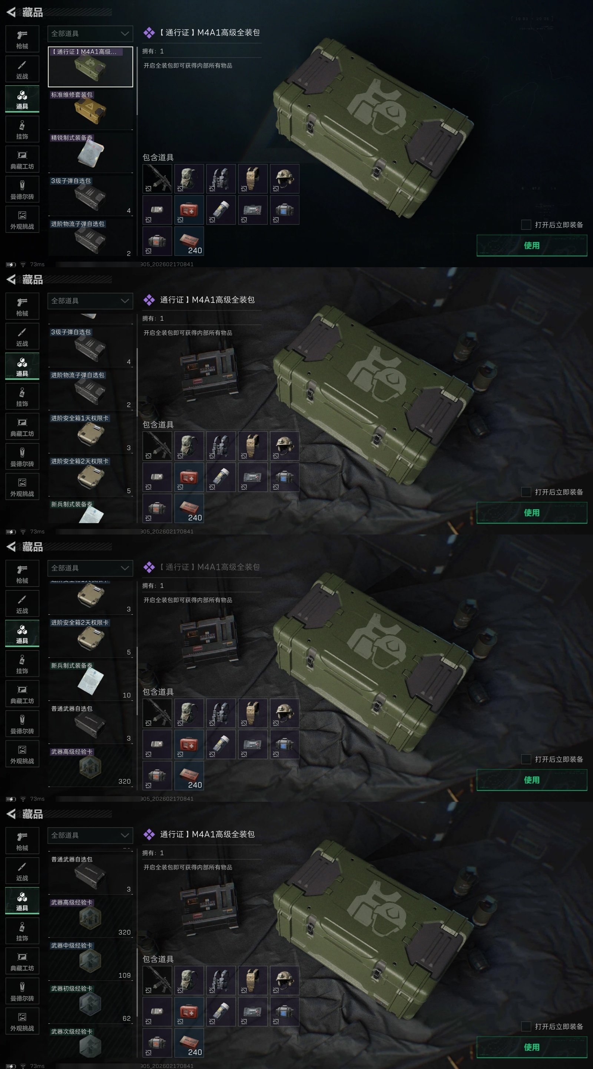The image size is (593, 1069).
Task: Open 典藏工坊 icon beside the 进阶安全箱1天权限卡 entry
Action: (22, 427)
